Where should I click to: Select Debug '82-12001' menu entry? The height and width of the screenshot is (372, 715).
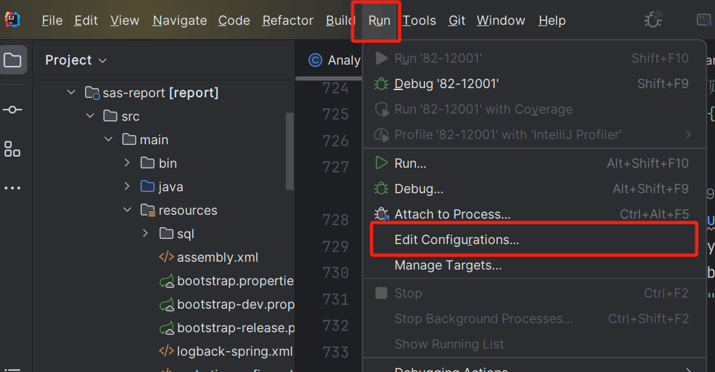pyautogui.click(x=534, y=84)
